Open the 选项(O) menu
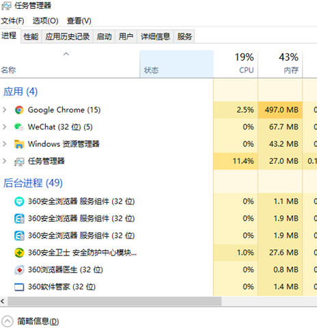 pyautogui.click(x=45, y=21)
